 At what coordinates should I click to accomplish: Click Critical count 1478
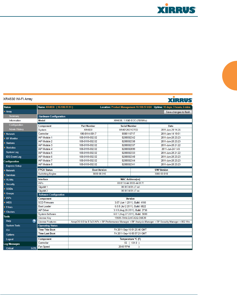click(x=33, y=248)
